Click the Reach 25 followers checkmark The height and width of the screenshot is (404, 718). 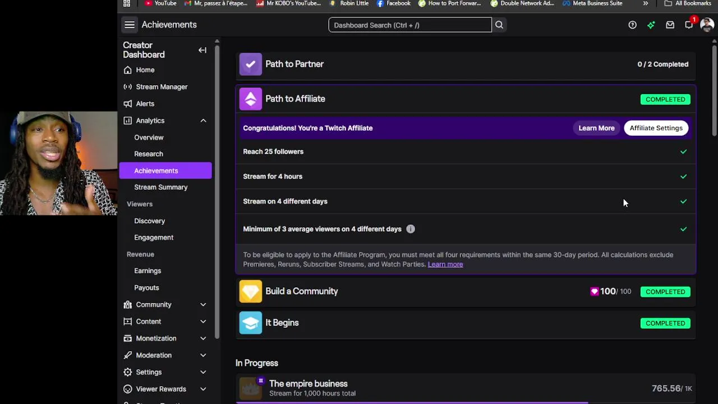[683, 151]
